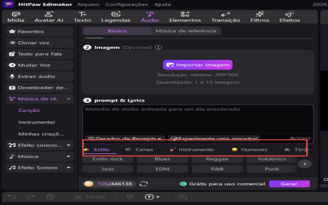Click the AI credits coin icon

[x=89, y=184]
